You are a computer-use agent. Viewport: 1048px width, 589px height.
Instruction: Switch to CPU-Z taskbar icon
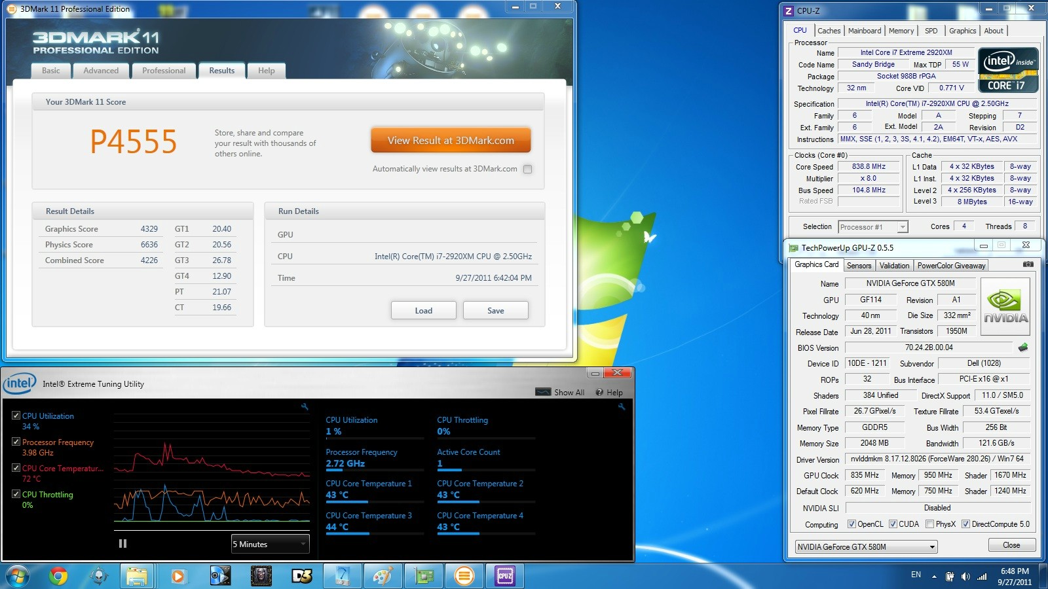click(505, 576)
